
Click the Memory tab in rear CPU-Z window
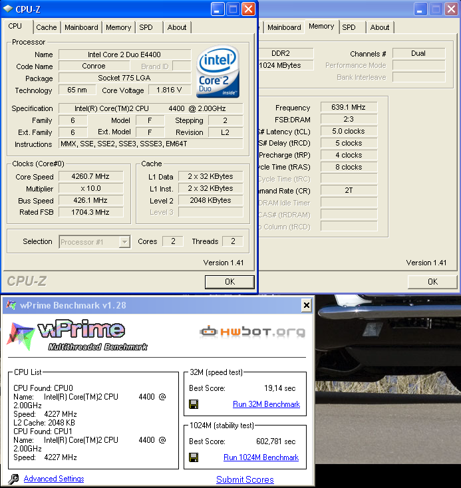[x=321, y=27]
